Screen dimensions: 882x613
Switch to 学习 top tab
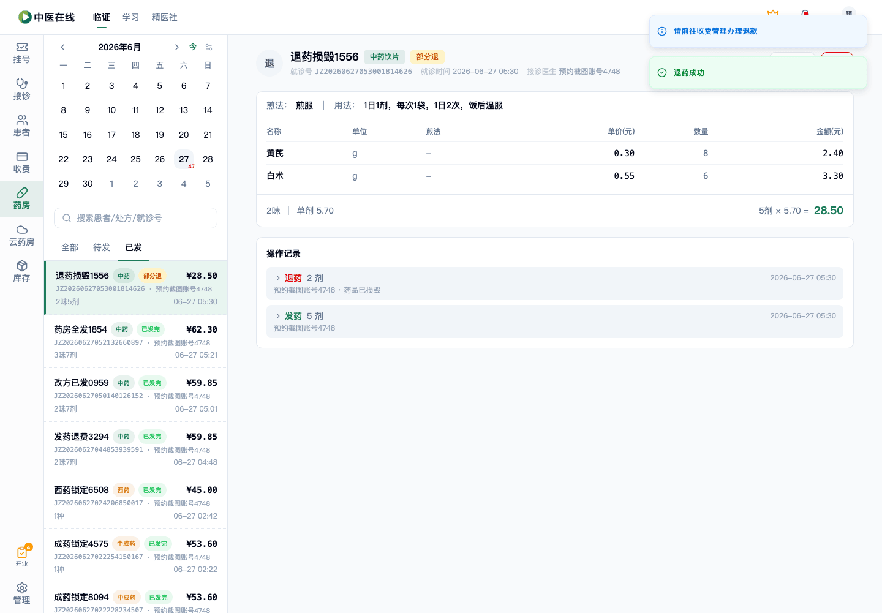[x=131, y=17]
